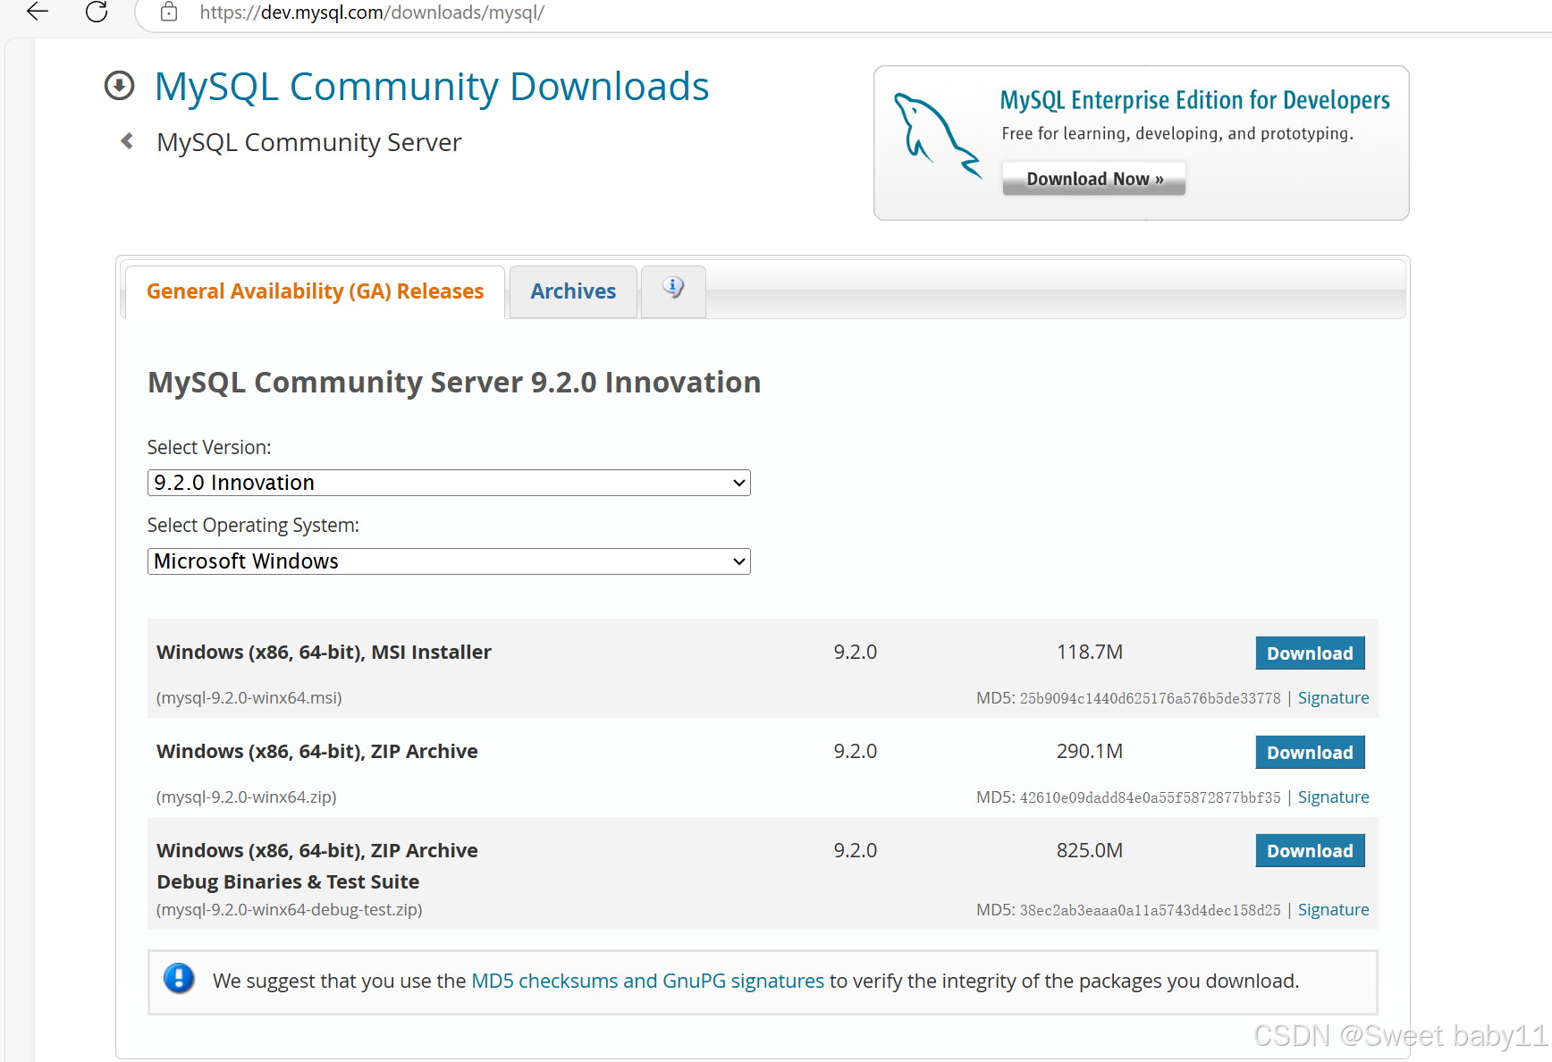Click the browser back arrow
Image resolution: width=1552 pixels, height=1062 pixels.
38,12
